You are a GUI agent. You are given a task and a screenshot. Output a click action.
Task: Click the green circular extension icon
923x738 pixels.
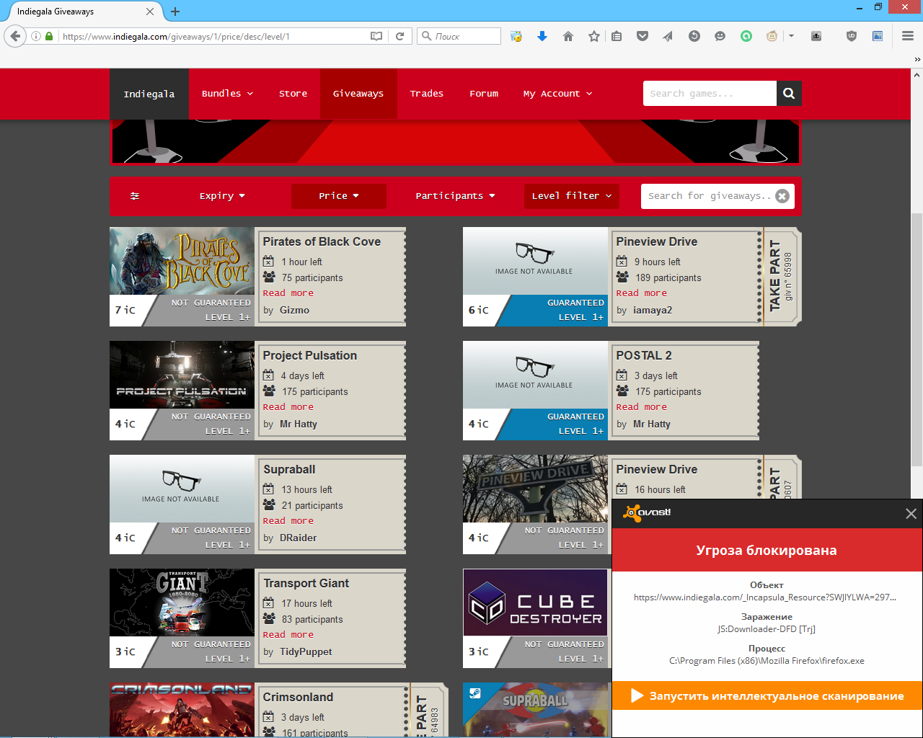point(746,36)
